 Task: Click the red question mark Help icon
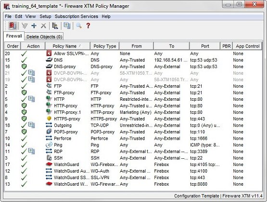tap(88, 25)
